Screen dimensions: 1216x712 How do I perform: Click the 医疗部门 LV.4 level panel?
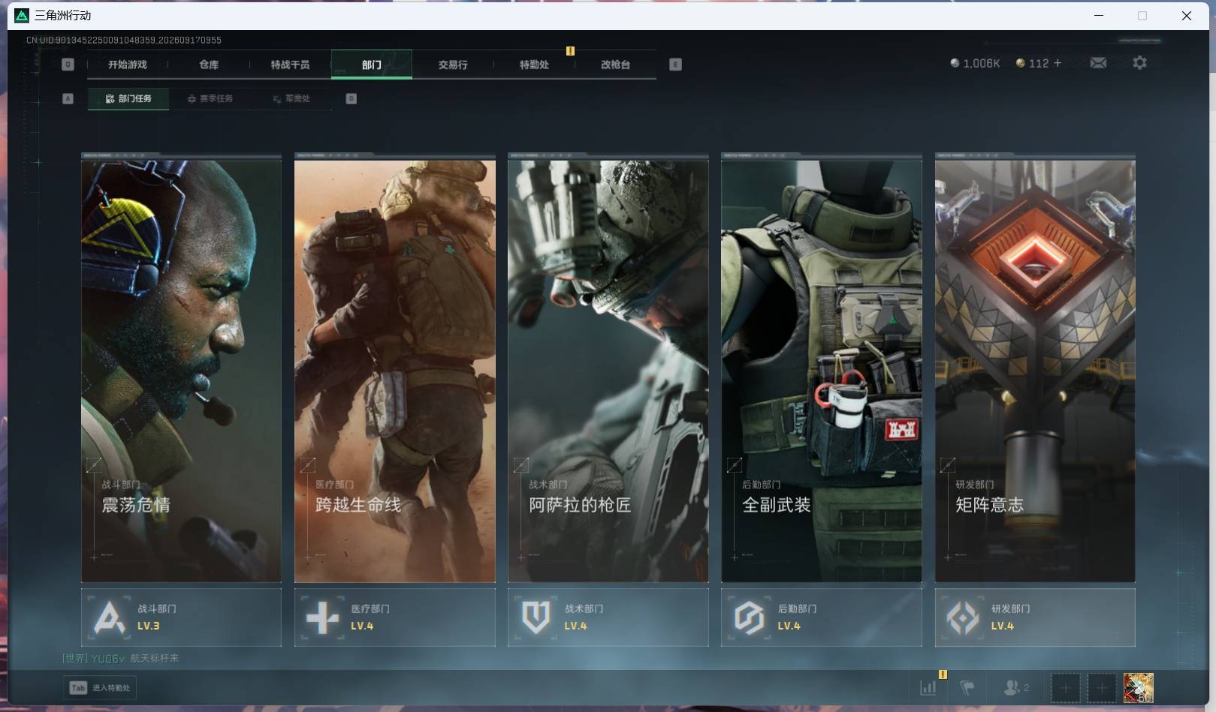pos(394,617)
